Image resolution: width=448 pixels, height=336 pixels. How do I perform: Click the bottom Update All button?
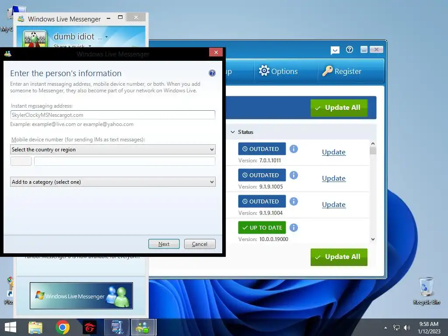point(339,257)
